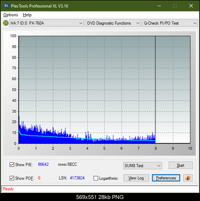Click the LSN label
Viewport: 200px width, 201px height.
[63, 178]
